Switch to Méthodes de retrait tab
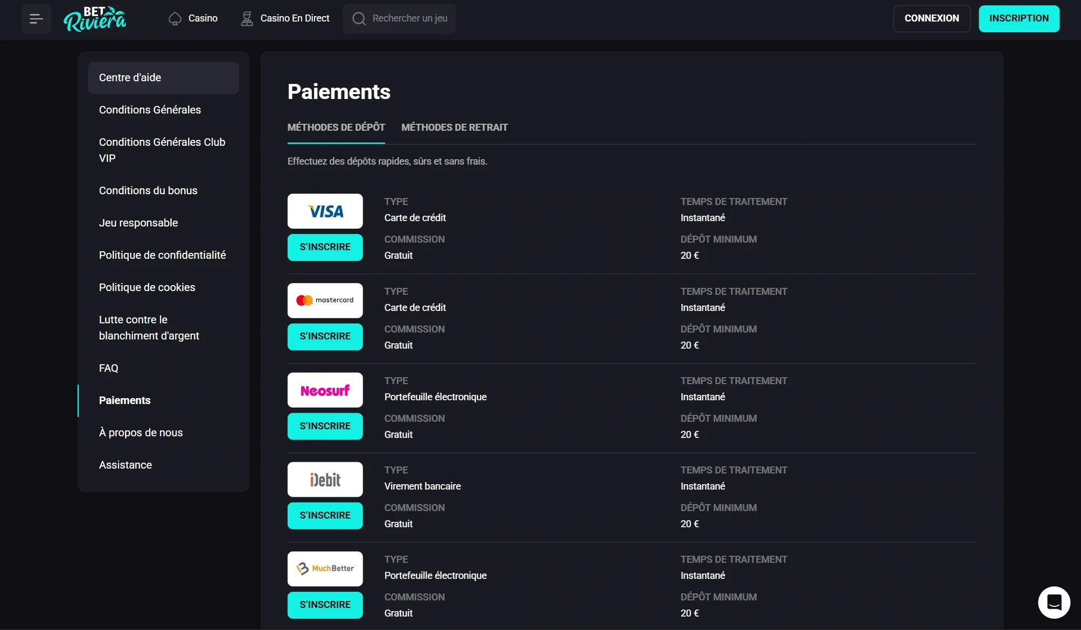Viewport: 1081px width, 630px height. pos(454,128)
